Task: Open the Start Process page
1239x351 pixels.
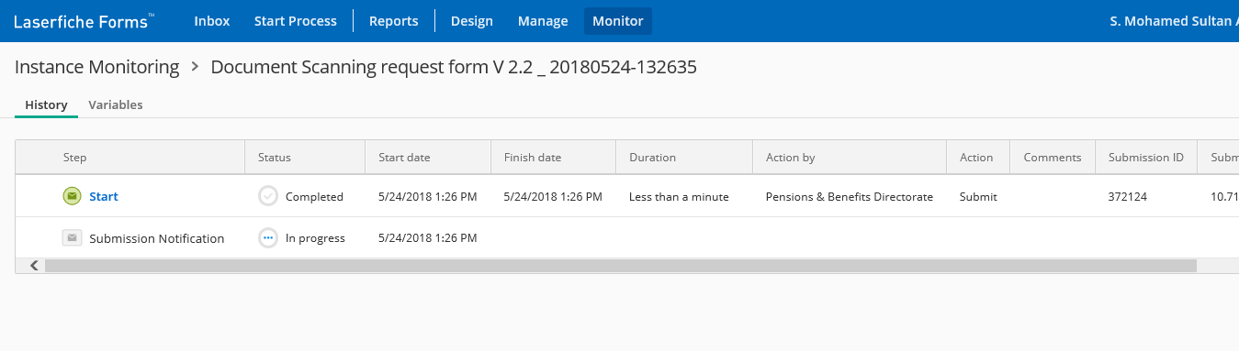Action: tap(296, 21)
